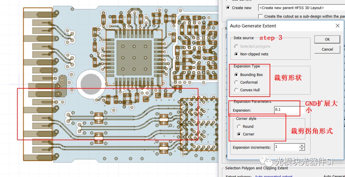
Task: Click the Expansion value field
Action: (289, 110)
